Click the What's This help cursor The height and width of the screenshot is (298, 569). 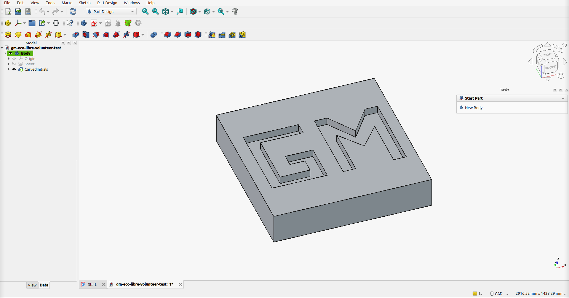70,23
